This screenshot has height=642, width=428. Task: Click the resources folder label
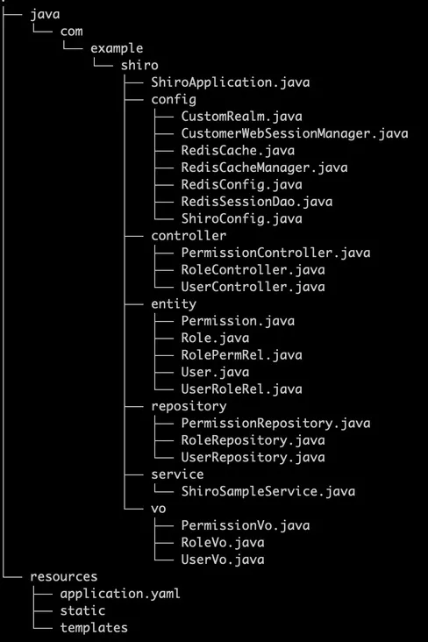click(64, 576)
